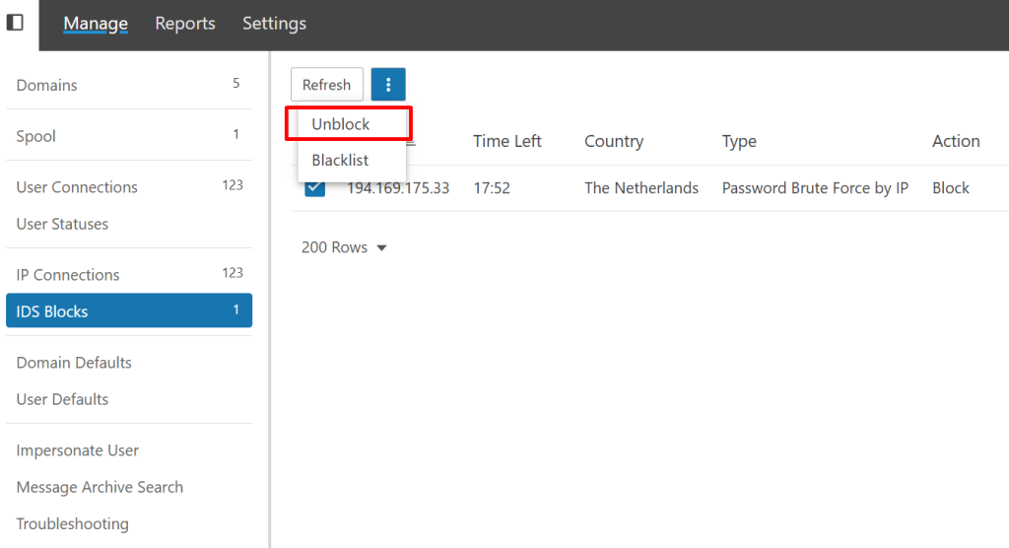
Task: Open Message Archive Search
Action: pyautogui.click(x=100, y=487)
